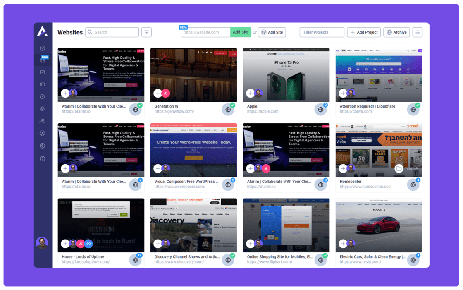The width and height of the screenshot is (463, 290).
Task: Add a user on Visual Composer card
Action: pos(158,168)
